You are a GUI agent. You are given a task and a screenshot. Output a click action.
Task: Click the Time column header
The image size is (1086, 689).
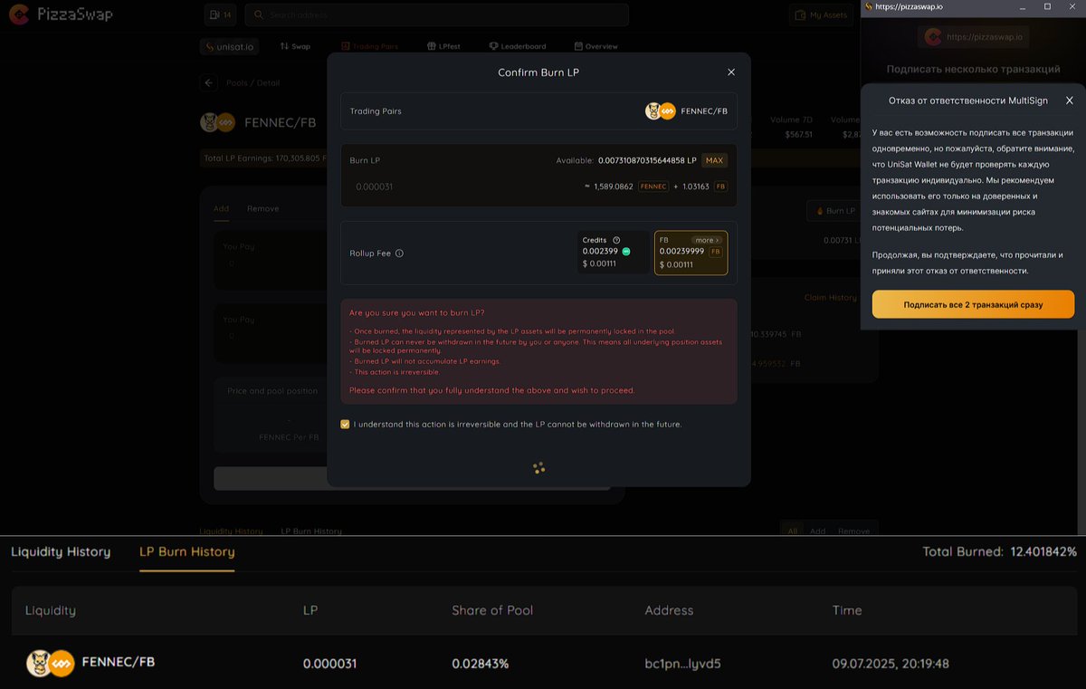tap(847, 610)
